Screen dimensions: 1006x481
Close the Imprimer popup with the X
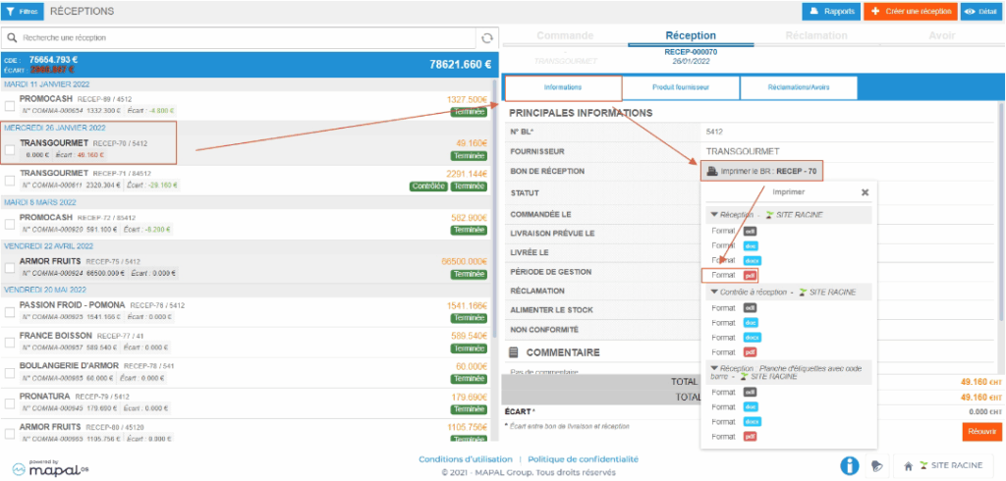tap(865, 193)
